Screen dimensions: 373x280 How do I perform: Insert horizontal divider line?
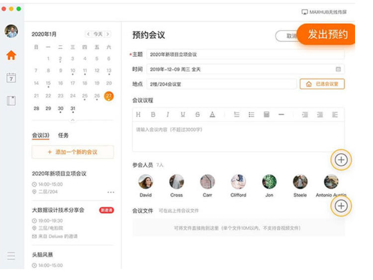pyautogui.click(x=281, y=115)
